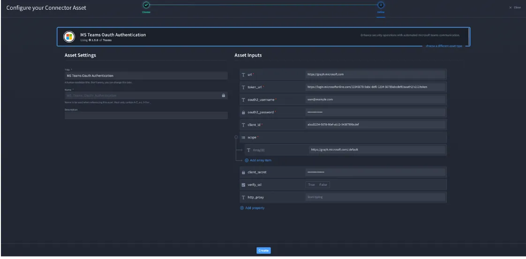Click the plus icon of Add array item
Screen dimensions: 526x259
tap(247, 160)
